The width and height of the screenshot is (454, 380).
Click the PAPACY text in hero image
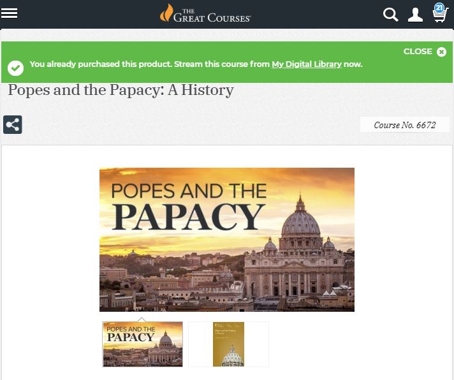188,217
